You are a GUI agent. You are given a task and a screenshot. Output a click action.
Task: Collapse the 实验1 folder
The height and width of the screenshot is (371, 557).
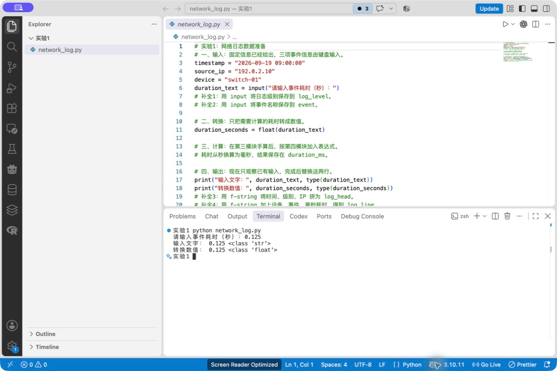(x=31, y=38)
